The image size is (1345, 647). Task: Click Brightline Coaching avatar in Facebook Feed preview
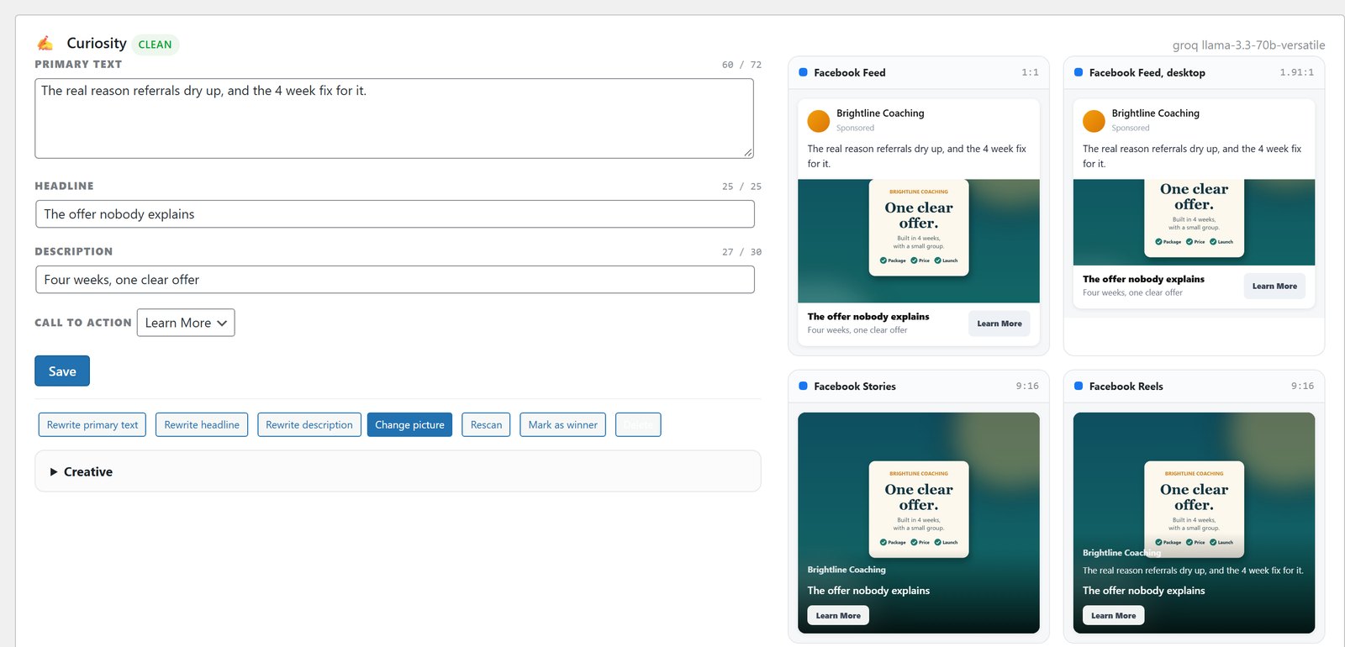819,121
